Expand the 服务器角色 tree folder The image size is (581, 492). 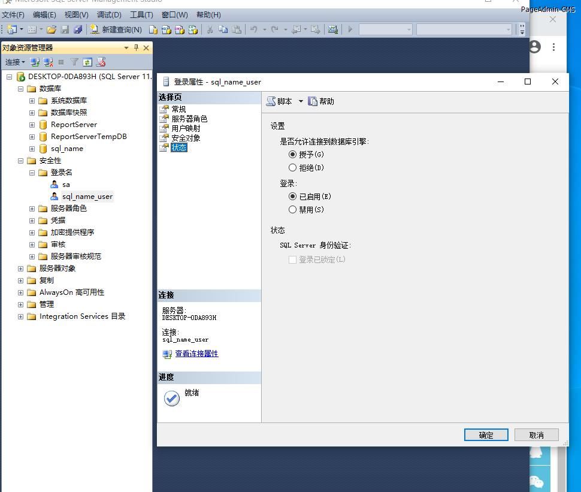pos(32,209)
